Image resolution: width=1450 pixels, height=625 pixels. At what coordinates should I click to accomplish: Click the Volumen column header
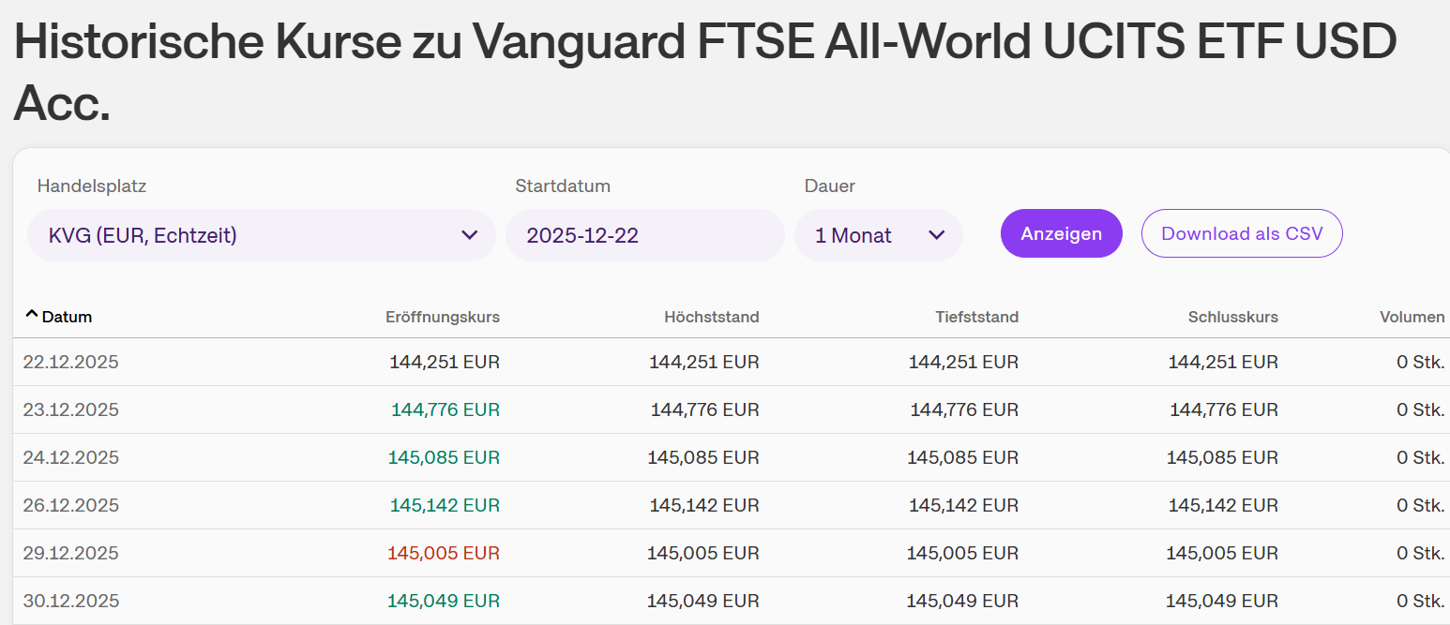1412,317
